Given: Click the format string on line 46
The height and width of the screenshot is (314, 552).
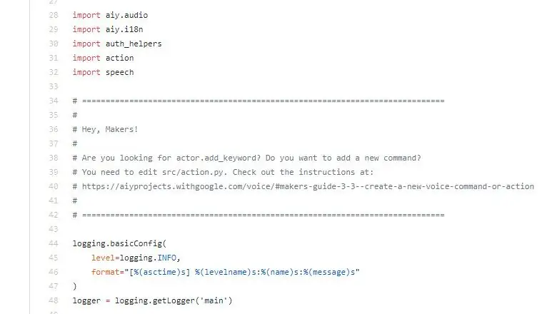Looking at the screenshot, I should pos(242,272).
